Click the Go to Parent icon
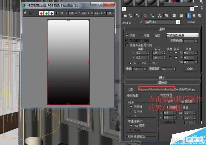 tap(194, 16)
